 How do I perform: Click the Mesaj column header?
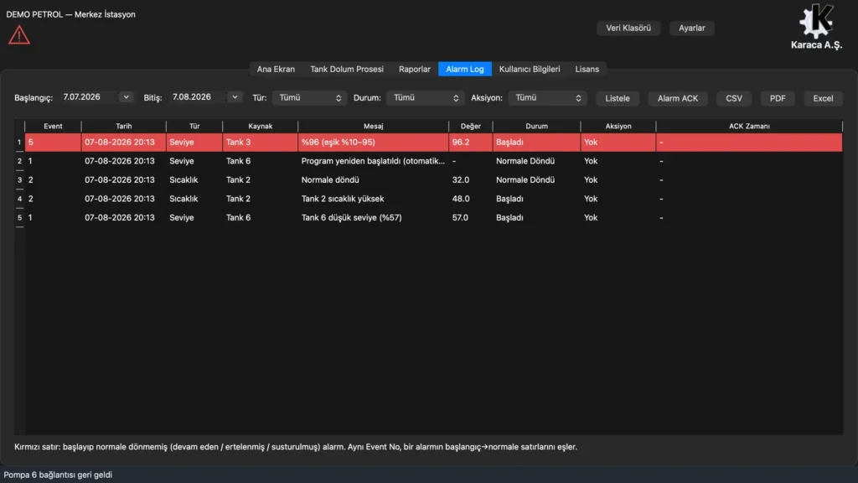373,126
